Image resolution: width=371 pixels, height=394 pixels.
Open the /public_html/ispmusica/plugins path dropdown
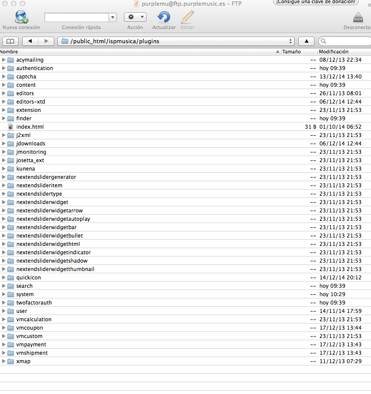tap(176, 41)
